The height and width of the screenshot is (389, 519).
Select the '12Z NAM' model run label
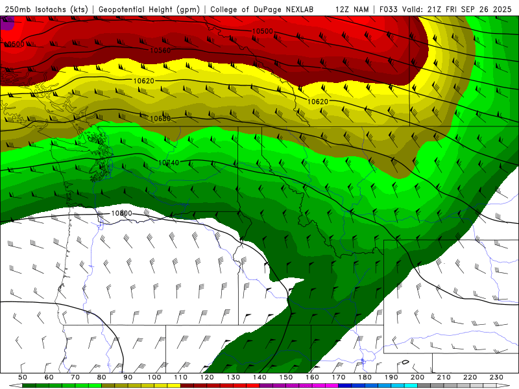click(352, 9)
